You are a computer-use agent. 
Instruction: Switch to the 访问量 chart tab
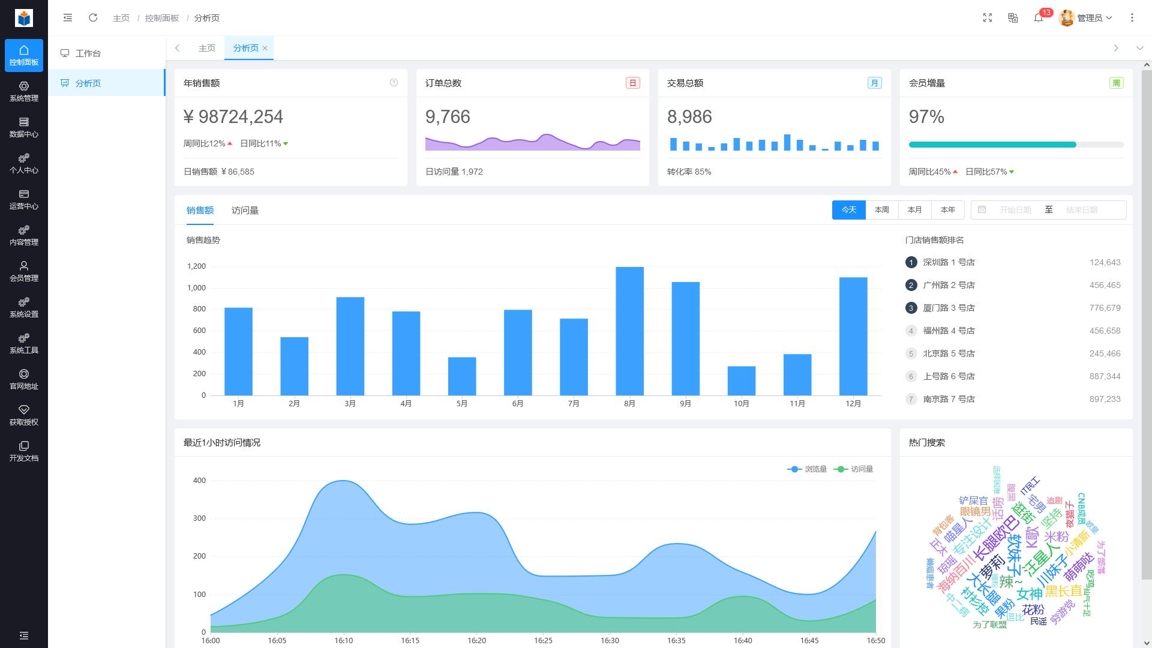pos(245,211)
